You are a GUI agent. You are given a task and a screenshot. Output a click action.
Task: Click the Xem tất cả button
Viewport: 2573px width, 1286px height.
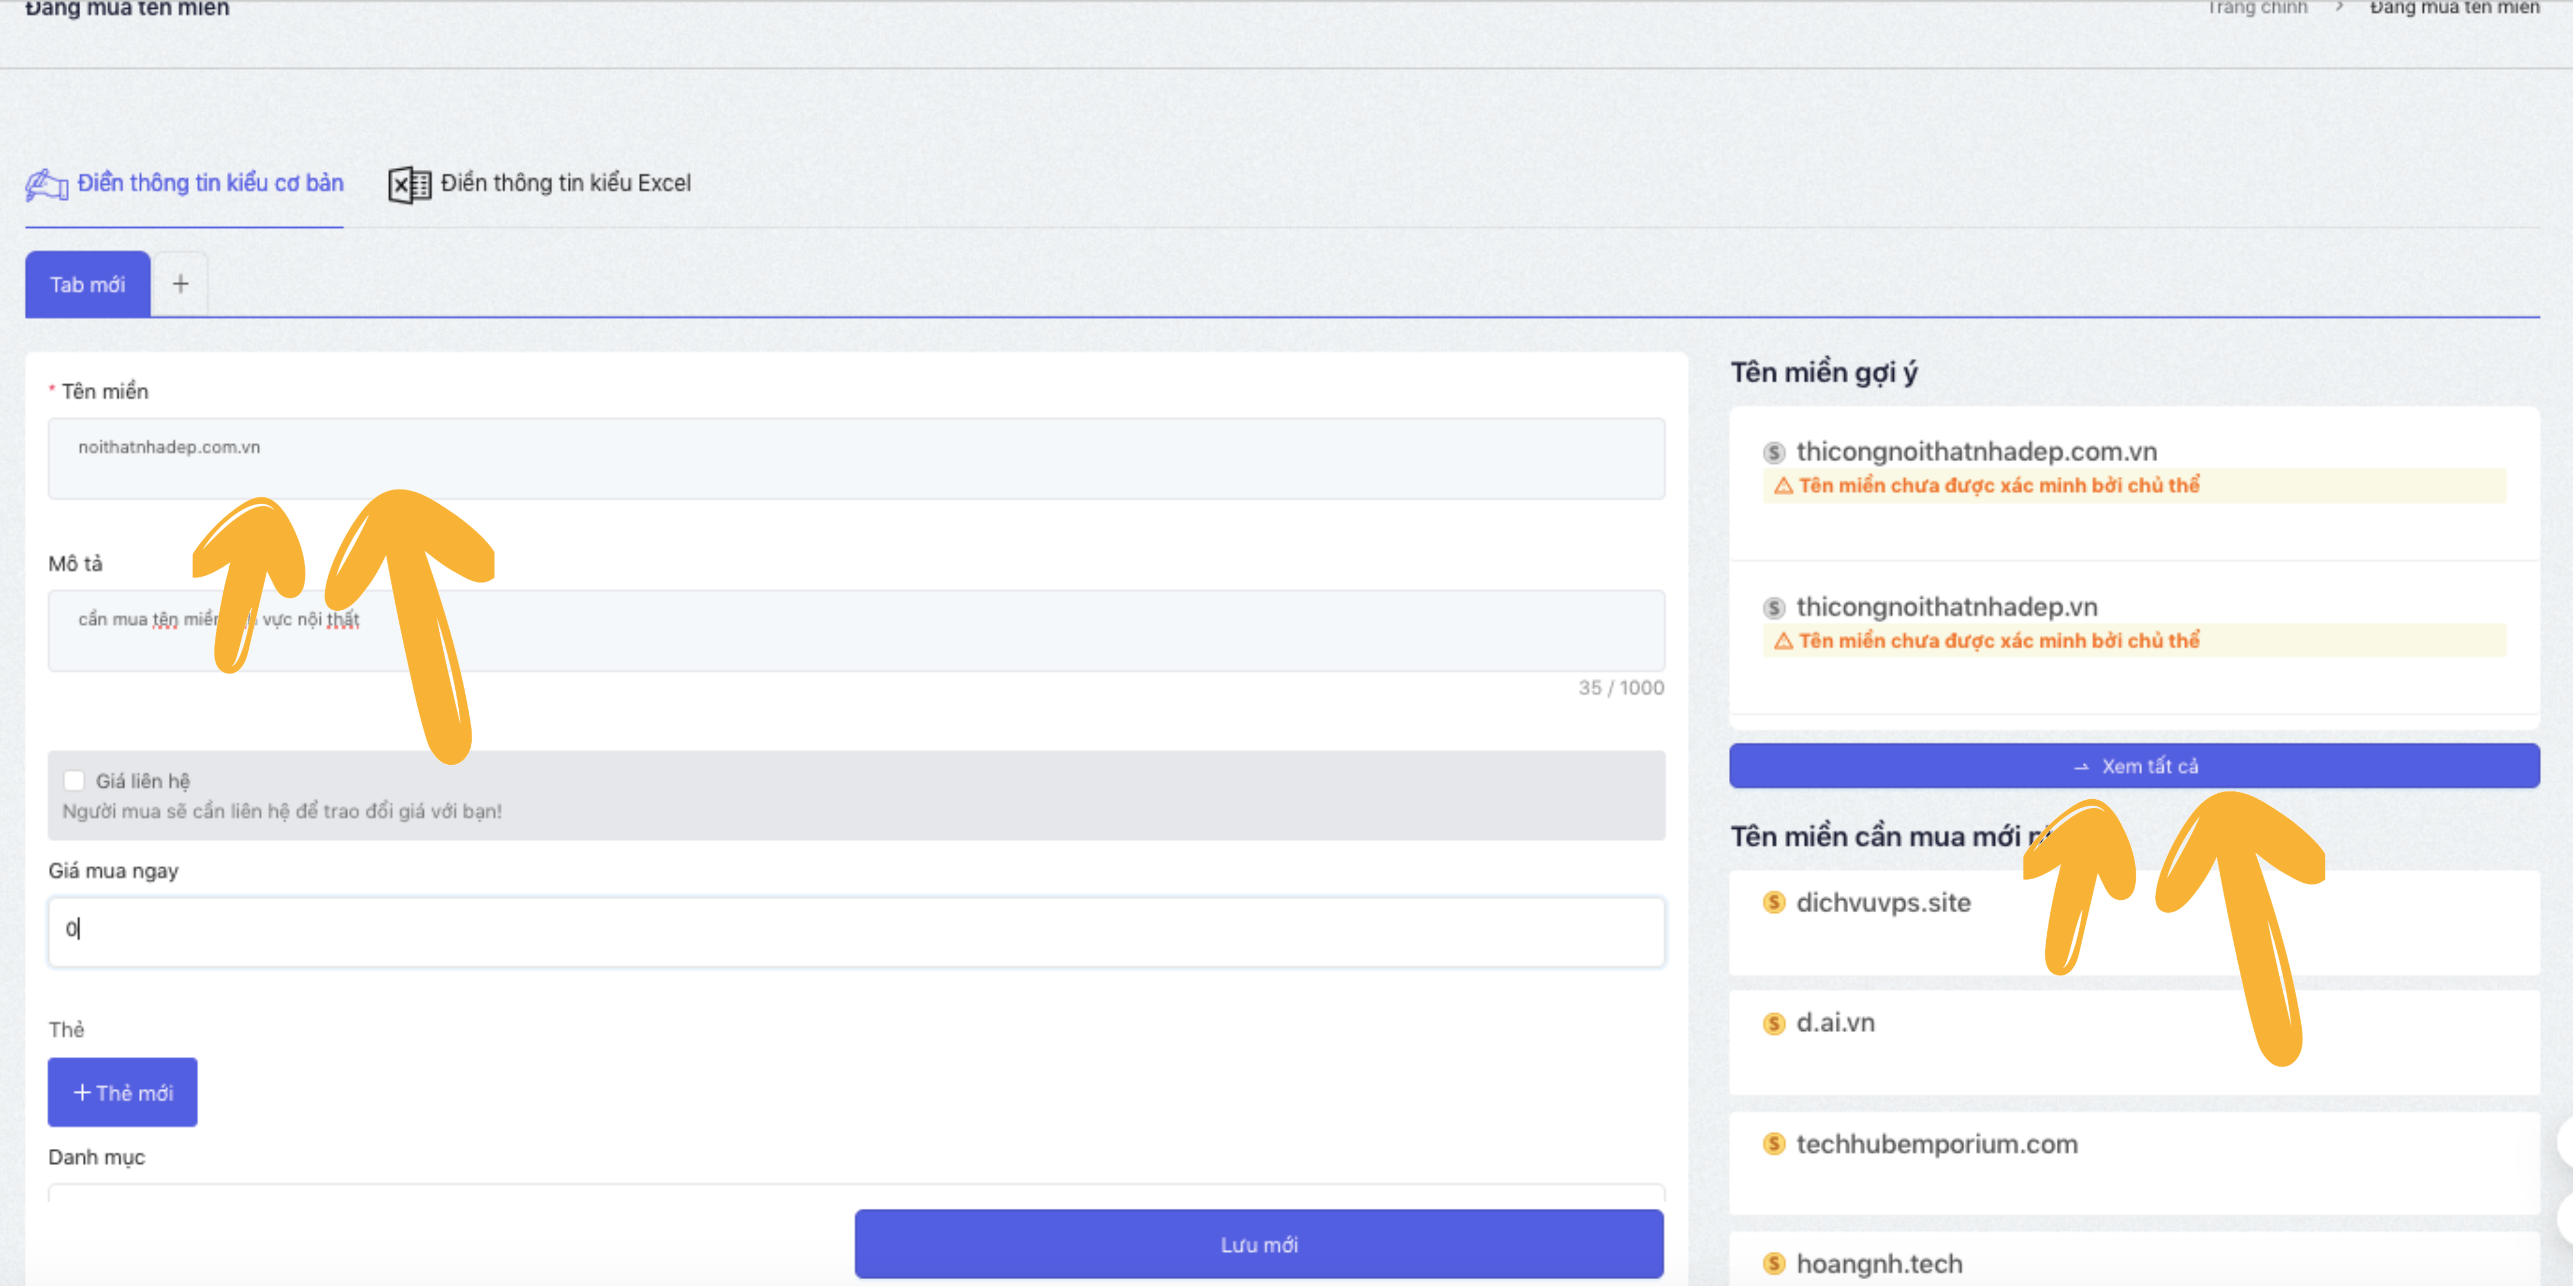pyautogui.click(x=2134, y=766)
